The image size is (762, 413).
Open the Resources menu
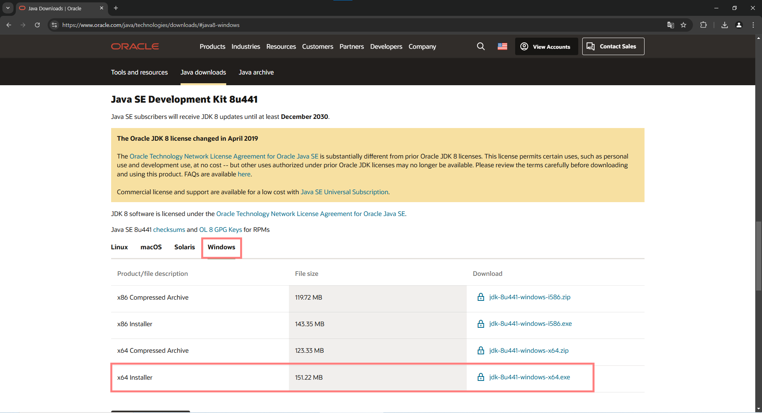(281, 46)
